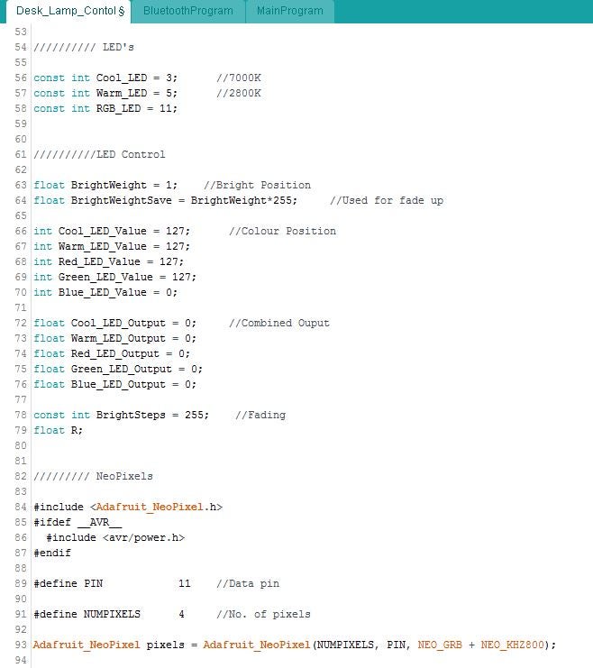Click the NEO_KHZ800 constant

[x=515, y=645]
